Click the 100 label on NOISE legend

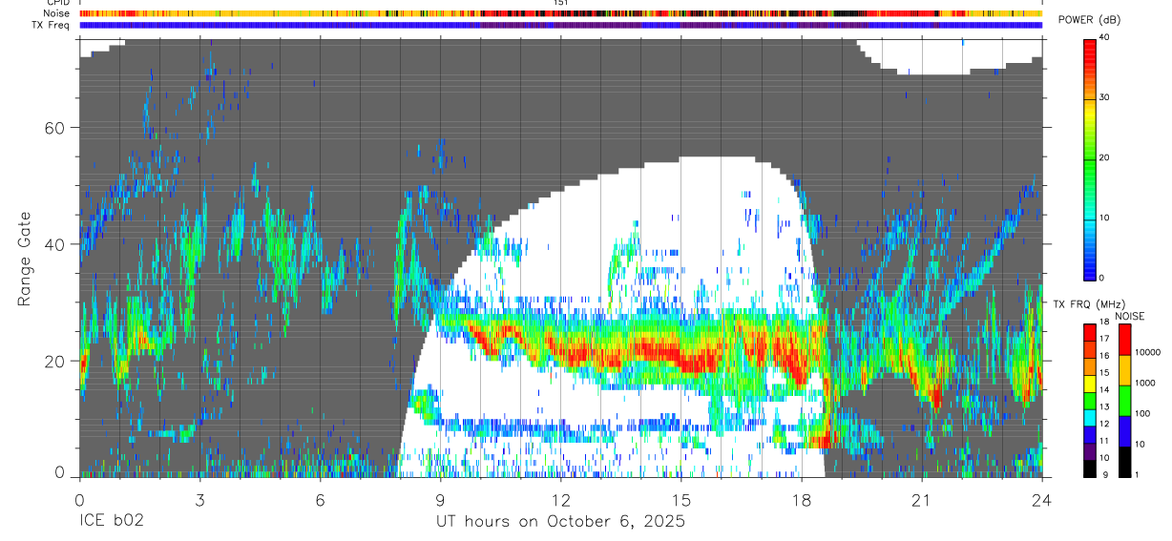[x=1144, y=413]
